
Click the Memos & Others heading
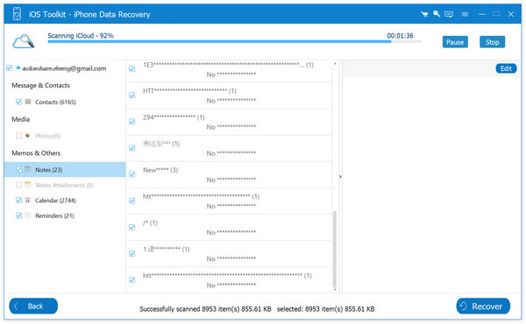[36, 152]
